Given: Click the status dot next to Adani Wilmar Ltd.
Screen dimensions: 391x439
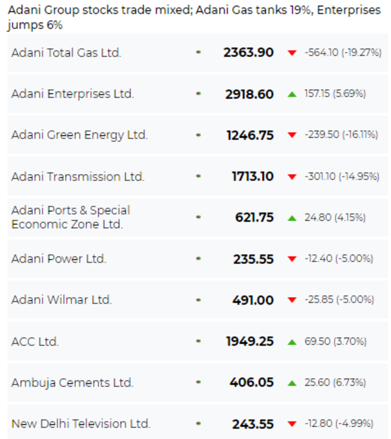Looking at the screenshot, I should point(198,300).
